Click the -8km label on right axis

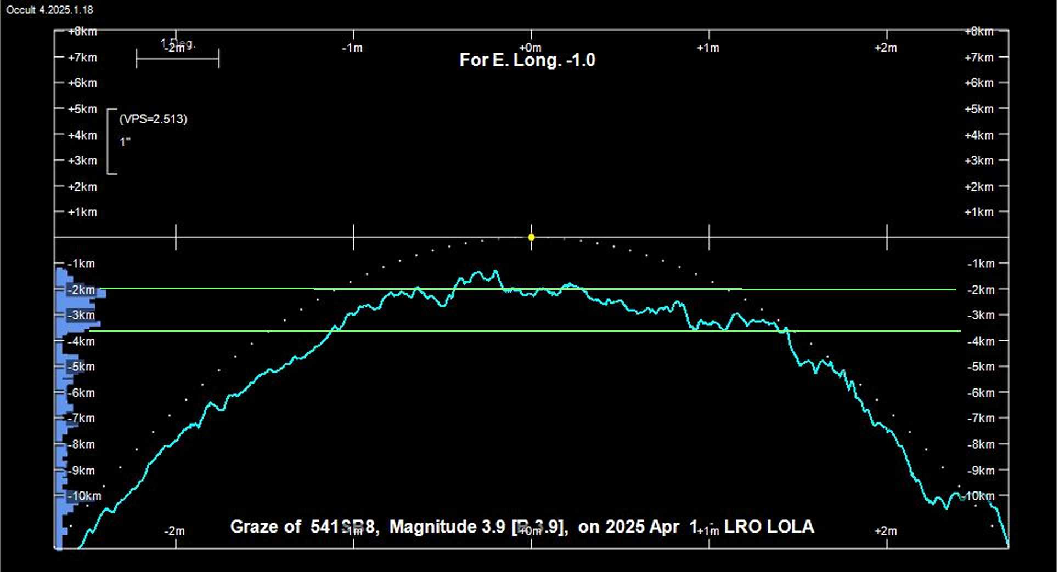click(981, 444)
